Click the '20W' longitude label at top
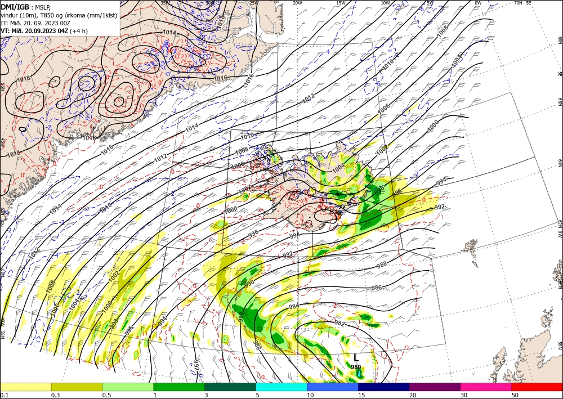 point(297,3)
